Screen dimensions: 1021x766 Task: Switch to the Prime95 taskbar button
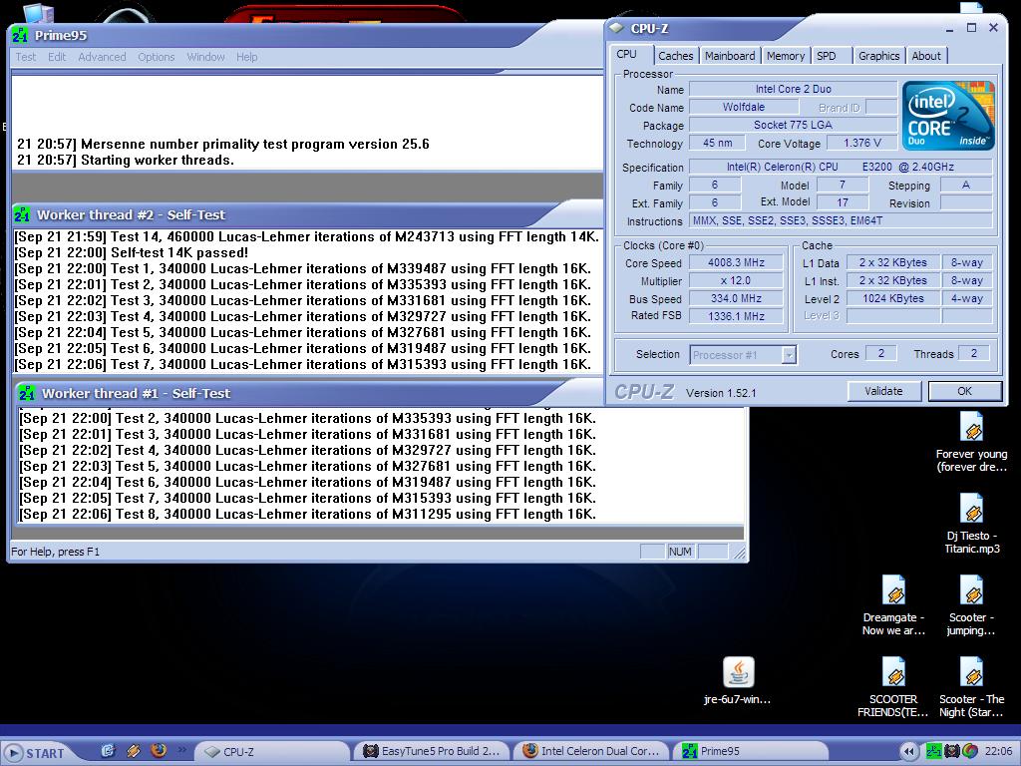750,751
